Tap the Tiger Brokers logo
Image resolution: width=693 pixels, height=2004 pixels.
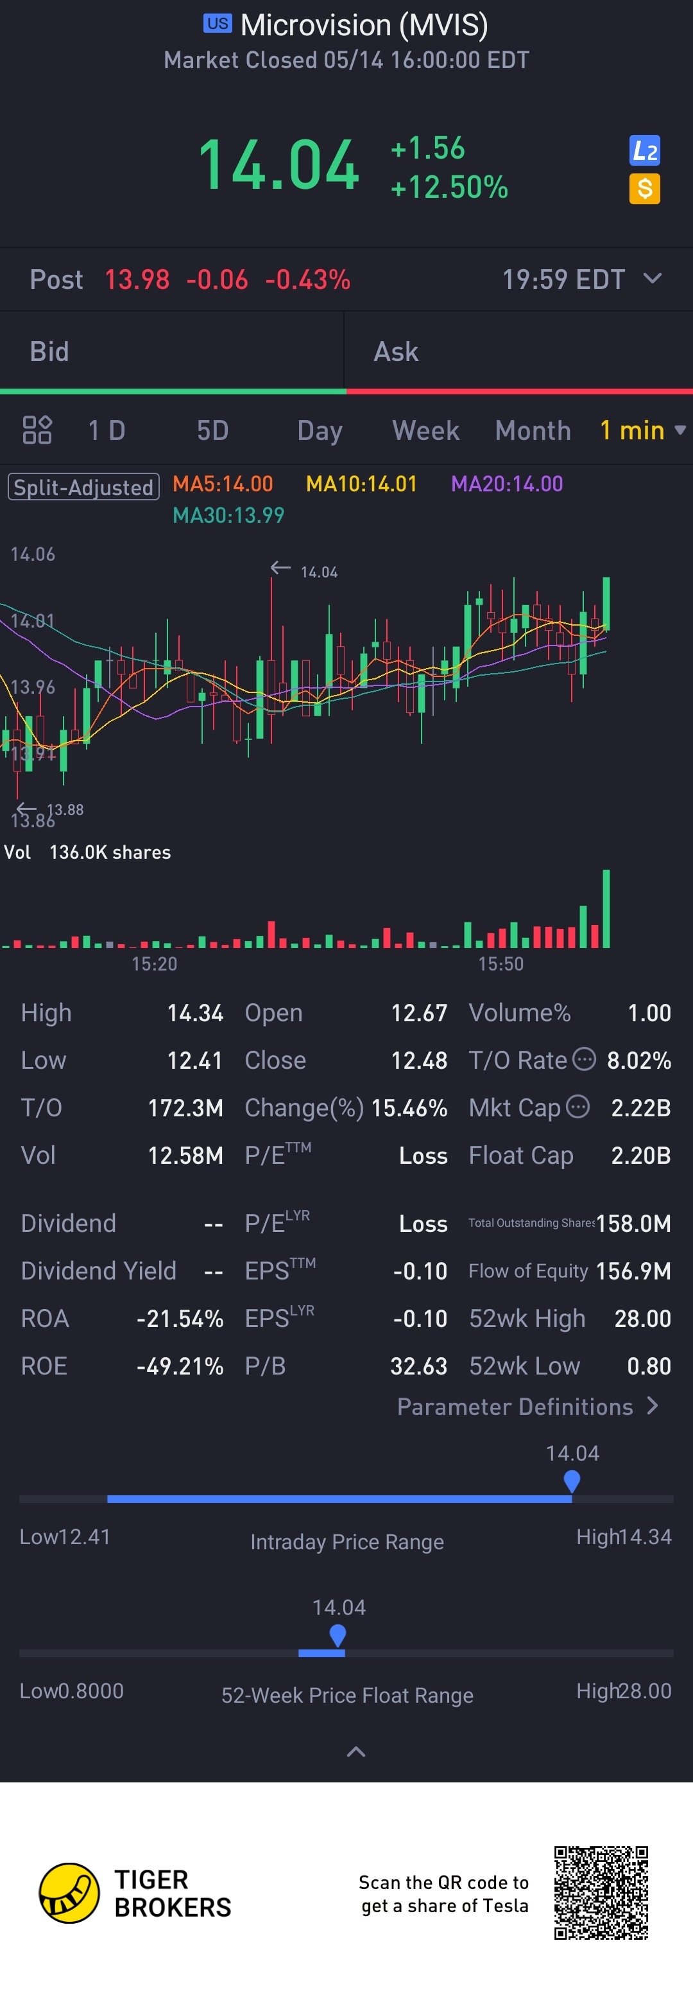click(x=69, y=1892)
